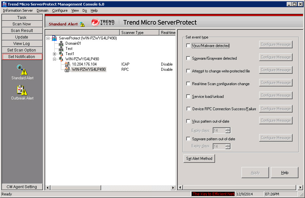The image size is (305, 198).
Task: Enable Spyware/Grayware detected event
Action: 188,58
